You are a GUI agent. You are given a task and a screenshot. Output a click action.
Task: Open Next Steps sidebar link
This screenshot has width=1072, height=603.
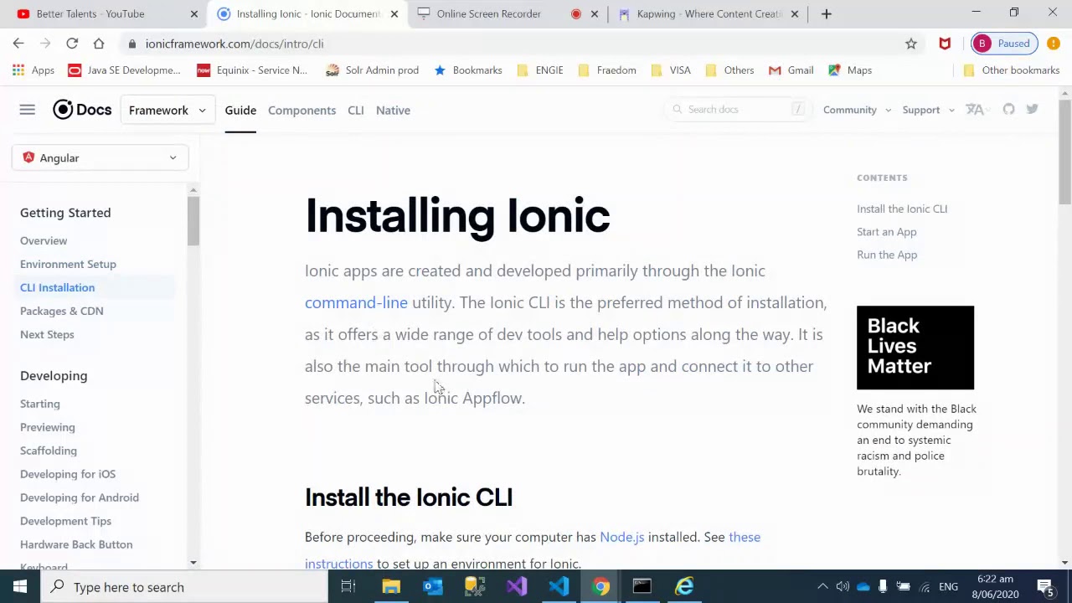tap(47, 334)
